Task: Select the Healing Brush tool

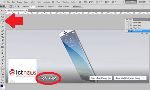Action: click(2, 31)
